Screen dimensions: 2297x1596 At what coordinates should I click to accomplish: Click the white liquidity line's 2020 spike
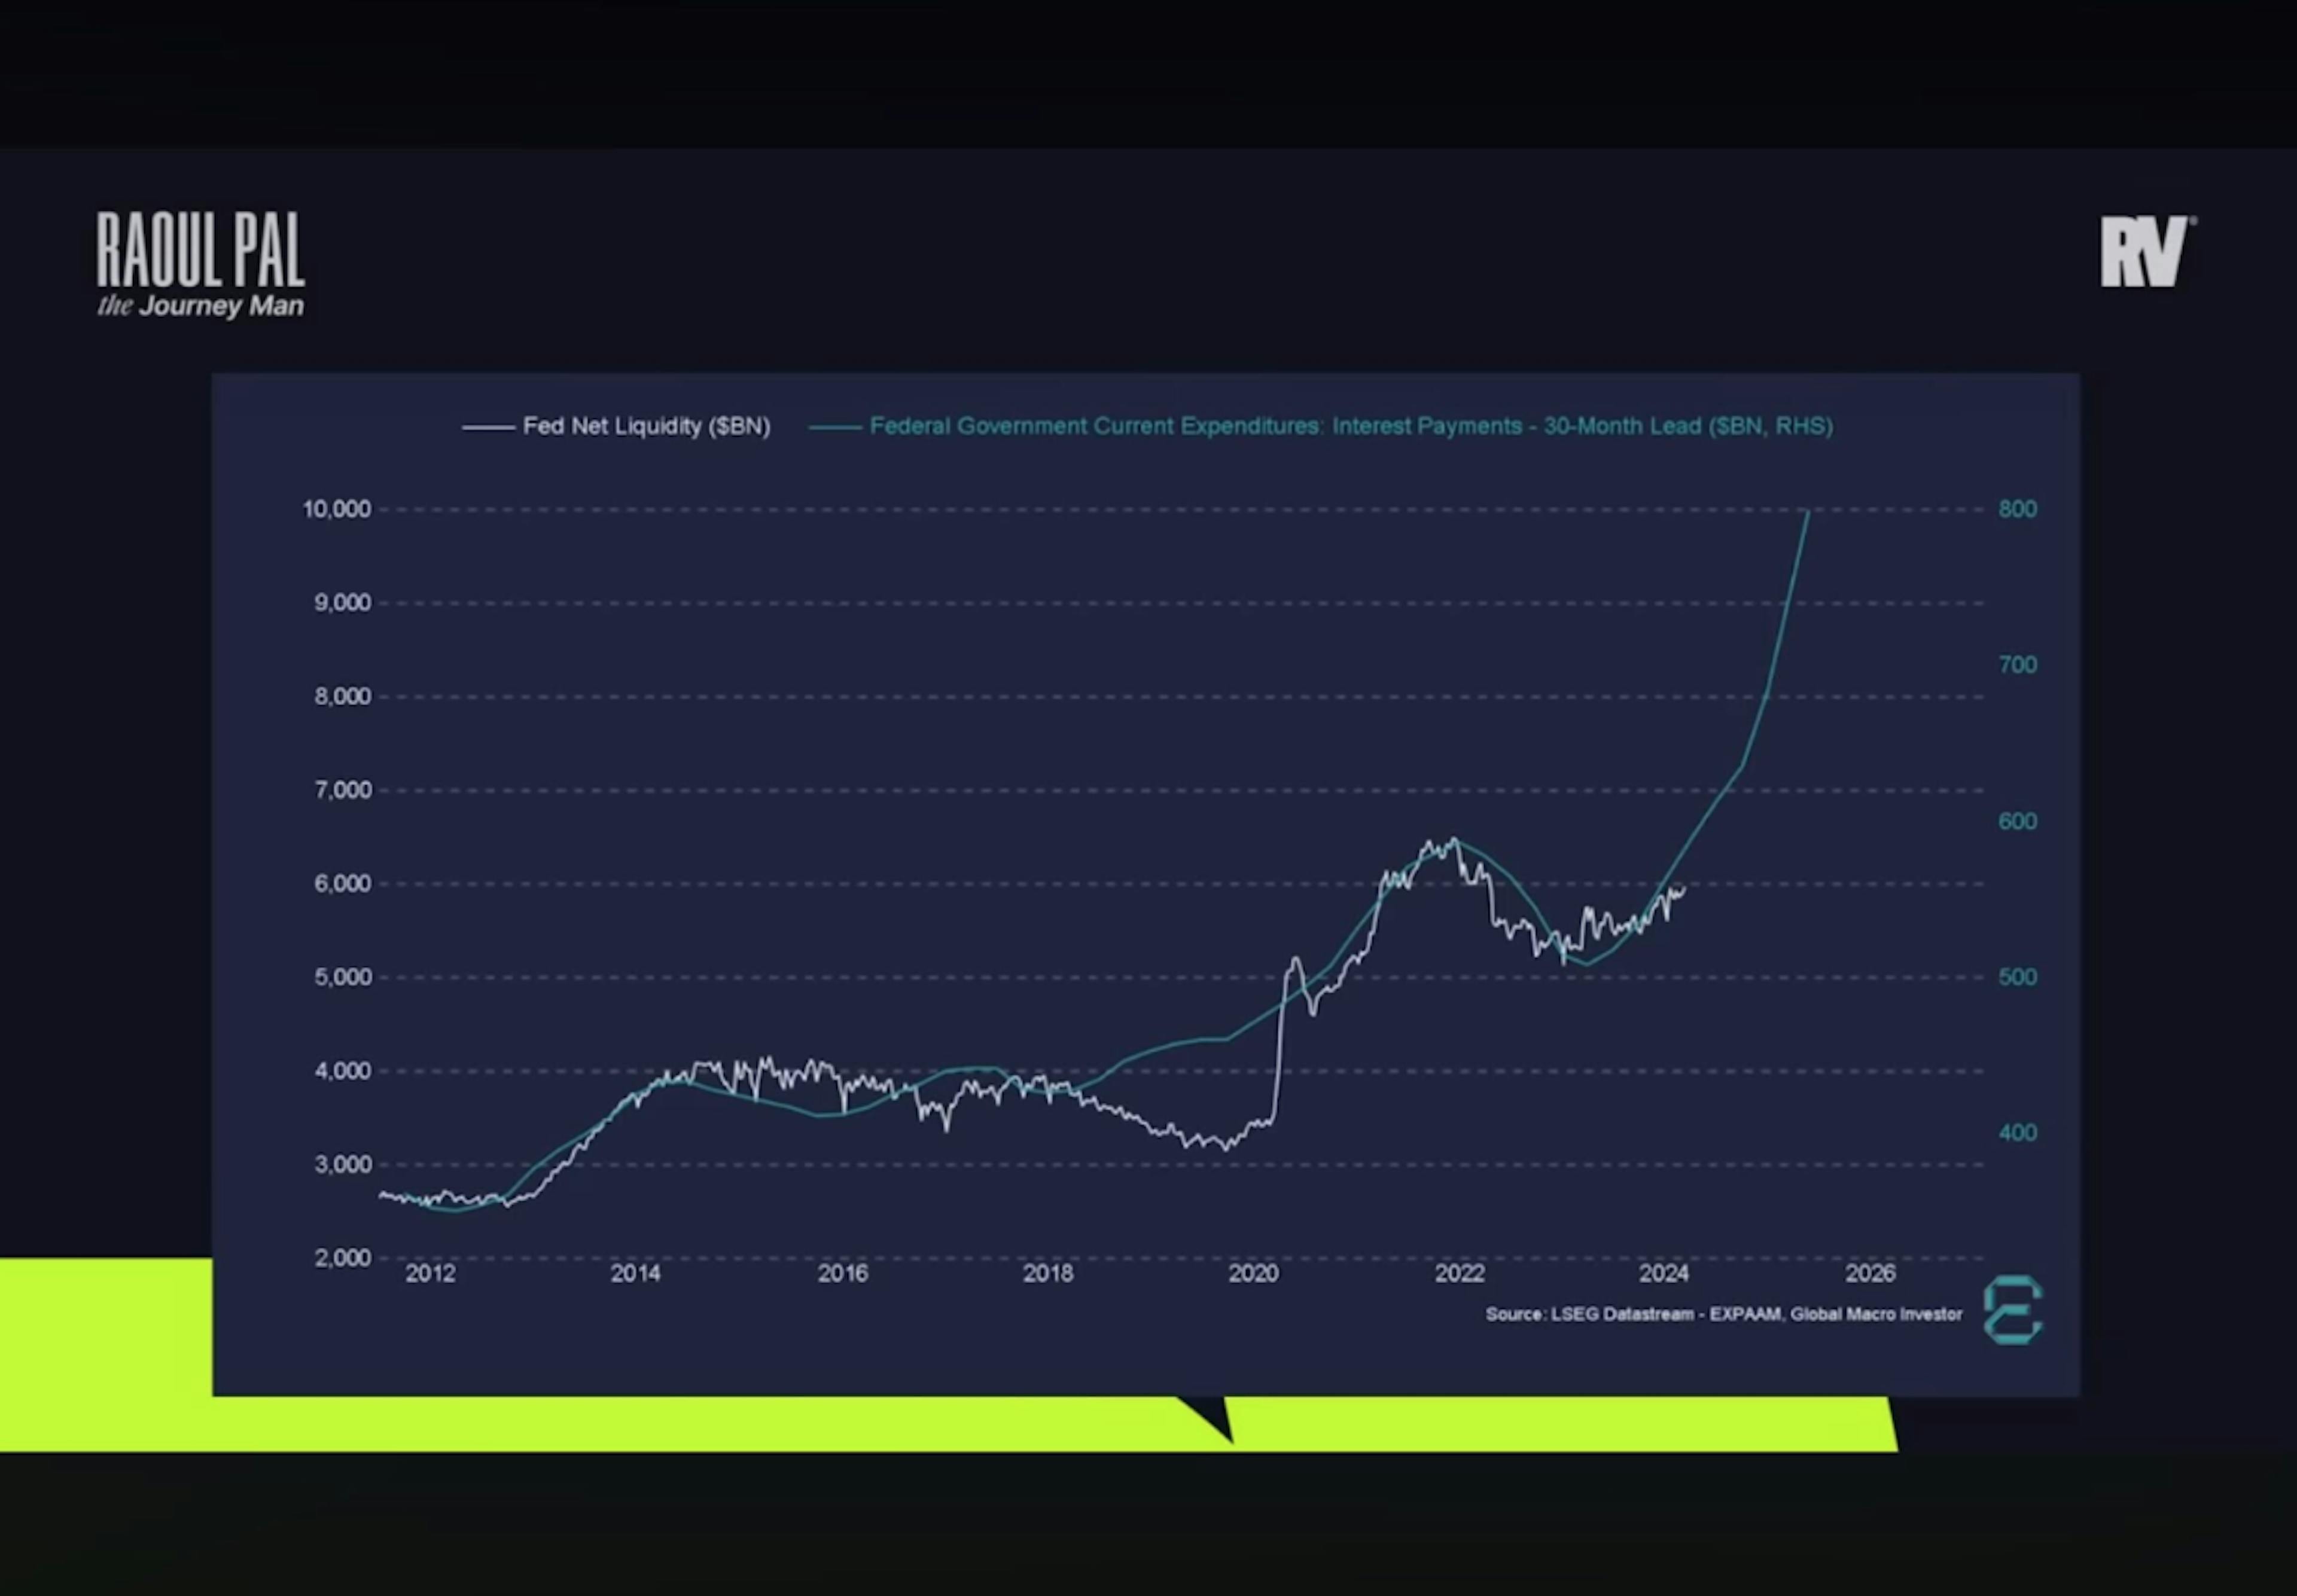1294,959
